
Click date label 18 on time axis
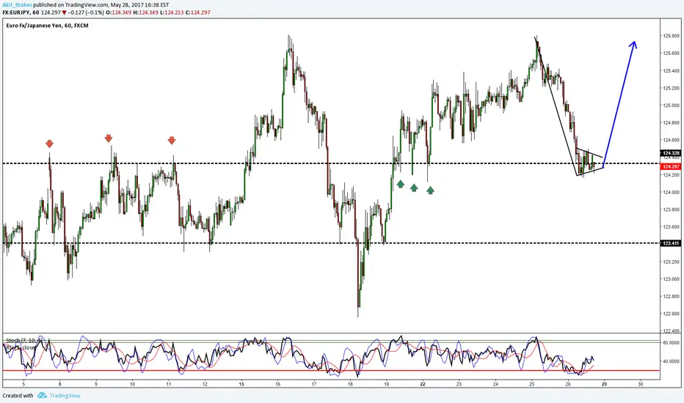pos(350,384)
